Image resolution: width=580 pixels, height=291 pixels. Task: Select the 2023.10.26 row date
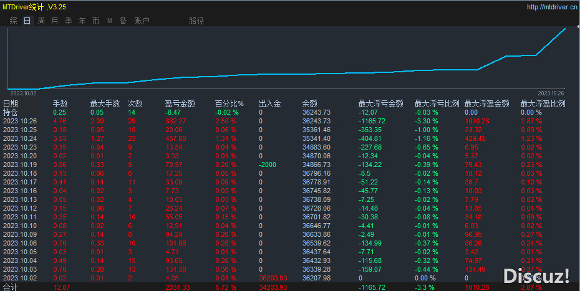pyautogui.click(x=20, y=121)
